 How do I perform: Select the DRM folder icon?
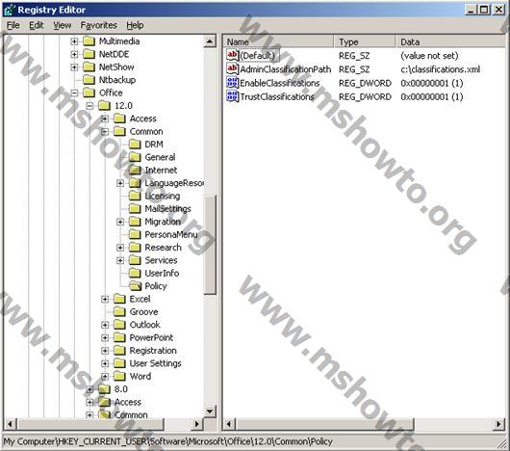tap(135, 145)
